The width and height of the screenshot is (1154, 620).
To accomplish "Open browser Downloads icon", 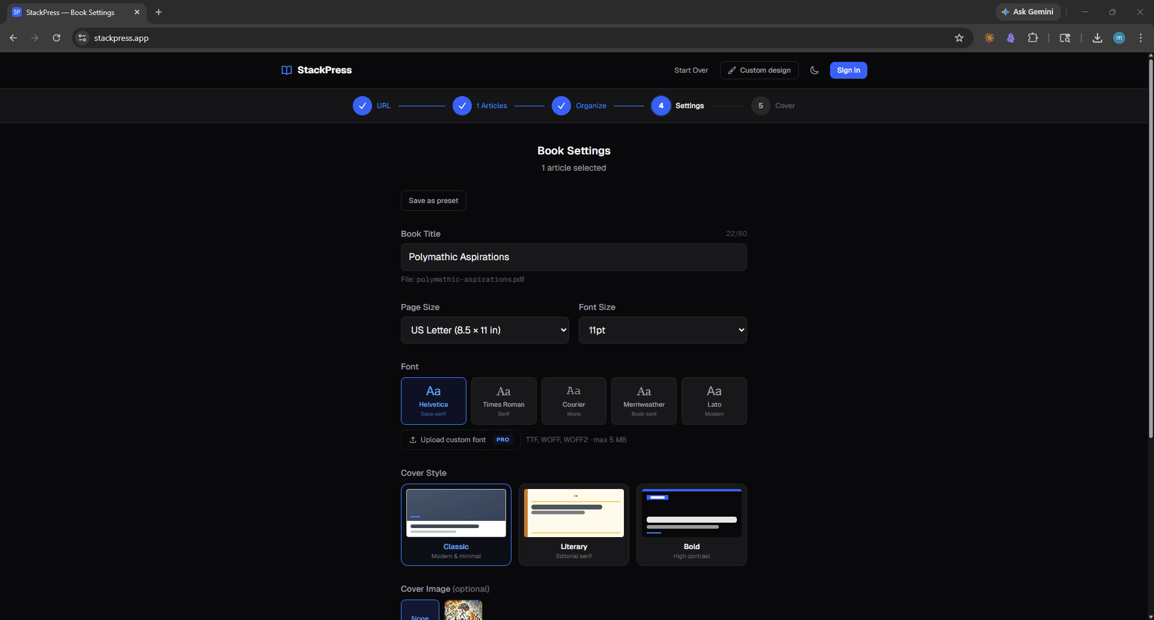I will (1098, 38).
